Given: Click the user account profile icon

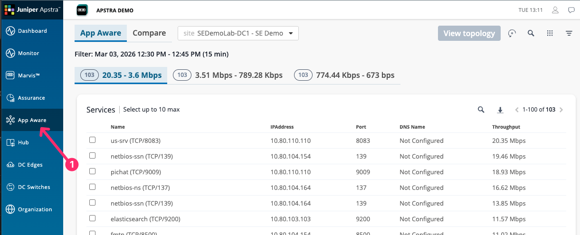Looking at the screenshot, I should (x=555, y=10).
